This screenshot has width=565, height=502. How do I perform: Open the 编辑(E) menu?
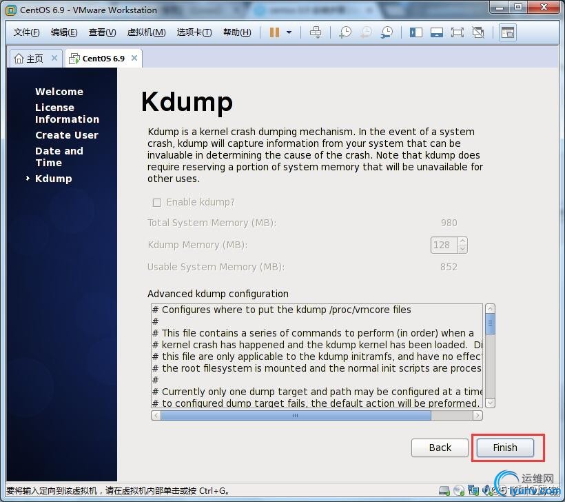click(x=64, y=32)
